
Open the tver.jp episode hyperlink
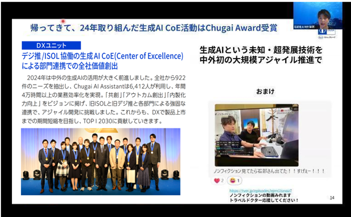point(261,191)
